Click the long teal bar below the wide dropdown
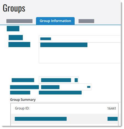 click(x=60, y=93)
